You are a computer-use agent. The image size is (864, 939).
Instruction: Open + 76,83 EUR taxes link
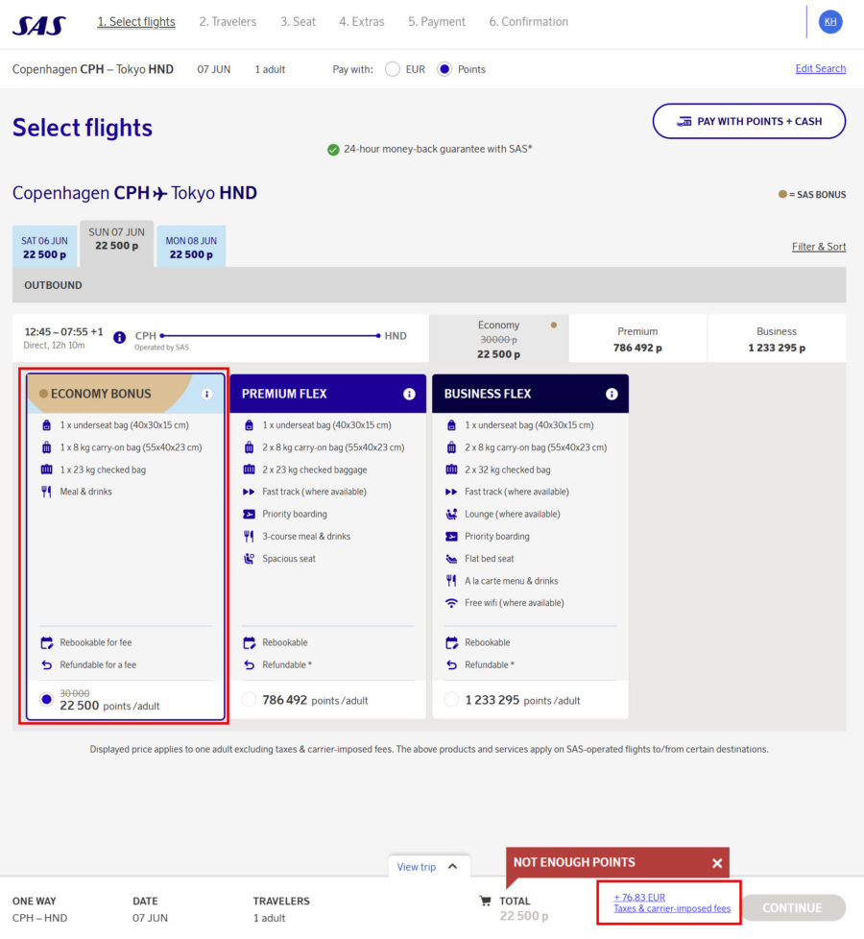coord(639,897)
